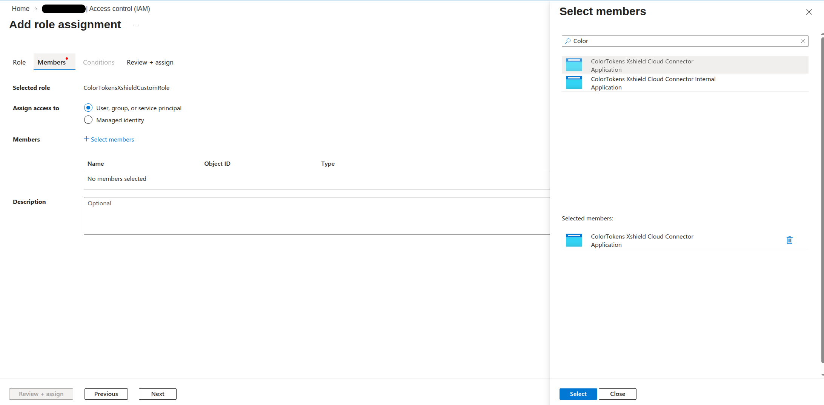Dismiss the Select members panel
This screenshot has height=405, width=824.
pos(809,12)
